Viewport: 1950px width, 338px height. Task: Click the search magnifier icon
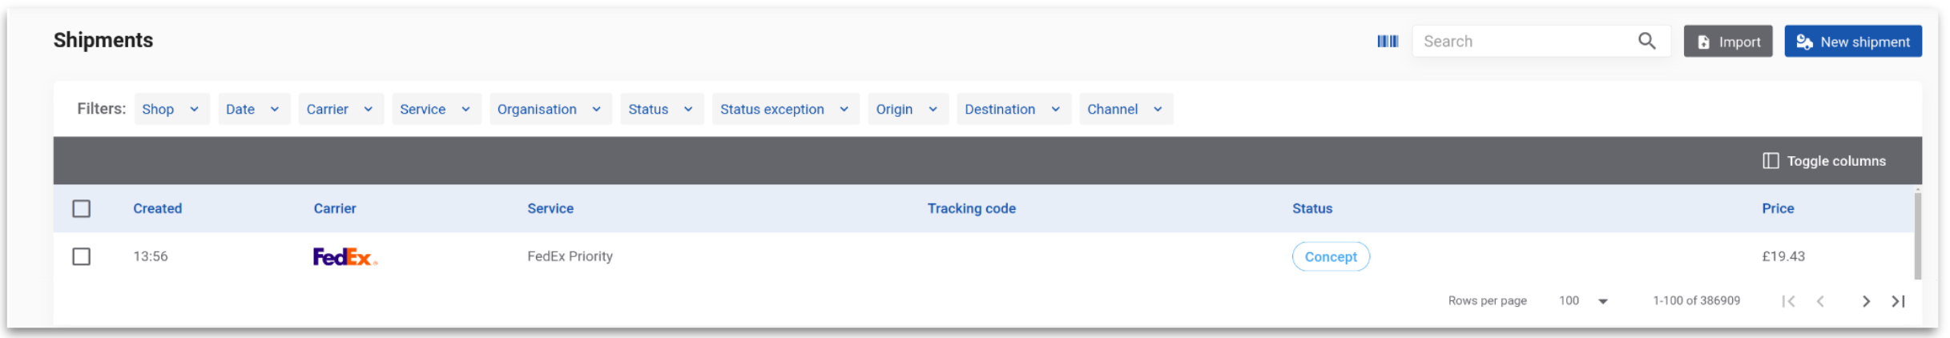[1646, 42]
